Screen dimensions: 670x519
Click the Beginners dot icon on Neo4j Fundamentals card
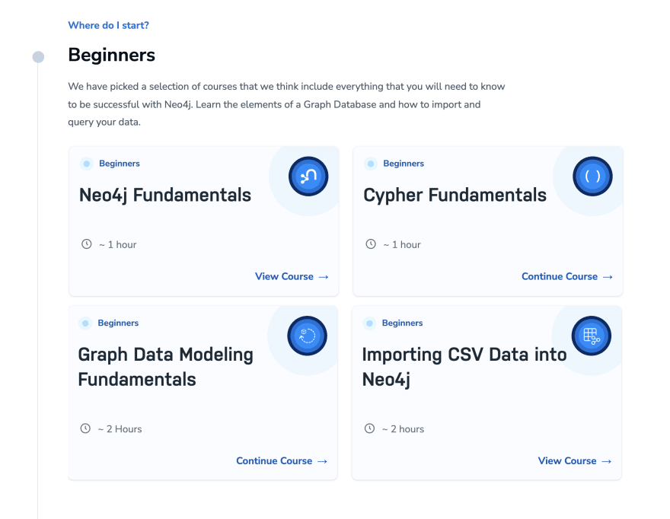87,164
